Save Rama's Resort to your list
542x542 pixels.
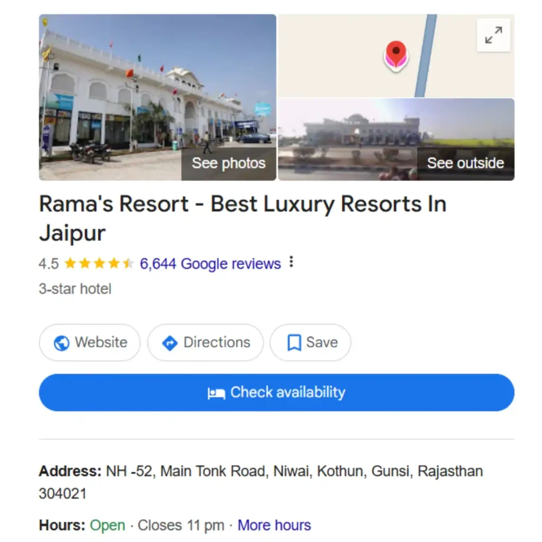pos(310,342)
